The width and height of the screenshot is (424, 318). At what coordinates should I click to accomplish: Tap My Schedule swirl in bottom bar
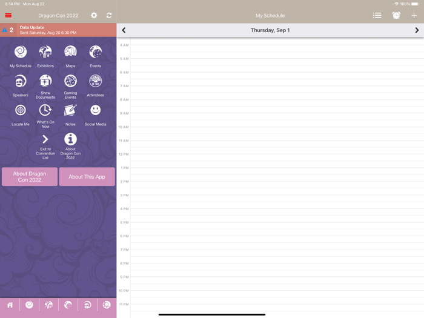(x=29, y=305)
